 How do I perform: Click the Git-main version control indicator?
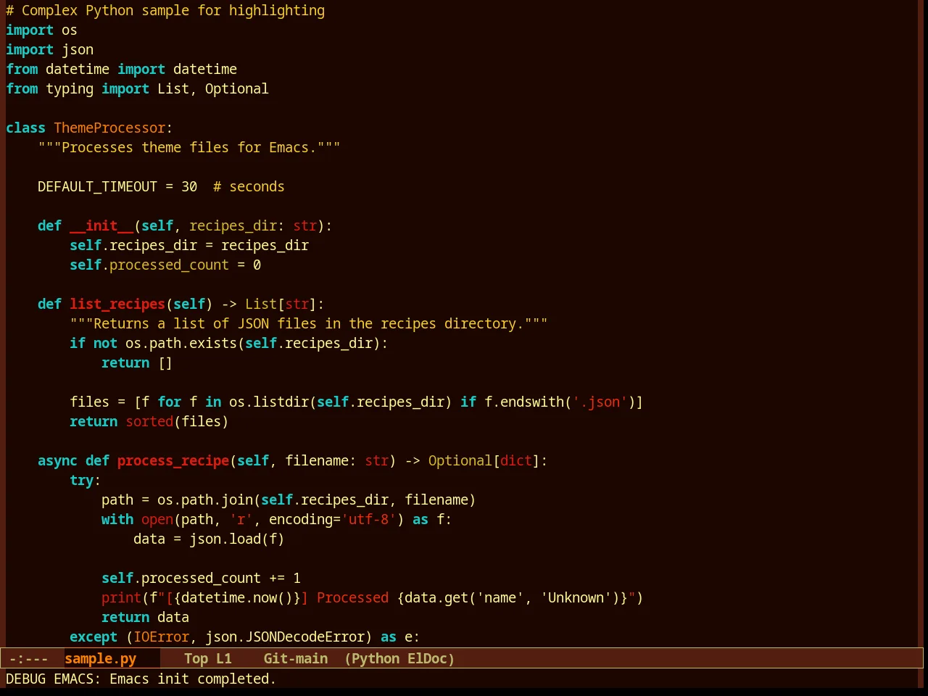pyautogui.click(x=295, y=658)
